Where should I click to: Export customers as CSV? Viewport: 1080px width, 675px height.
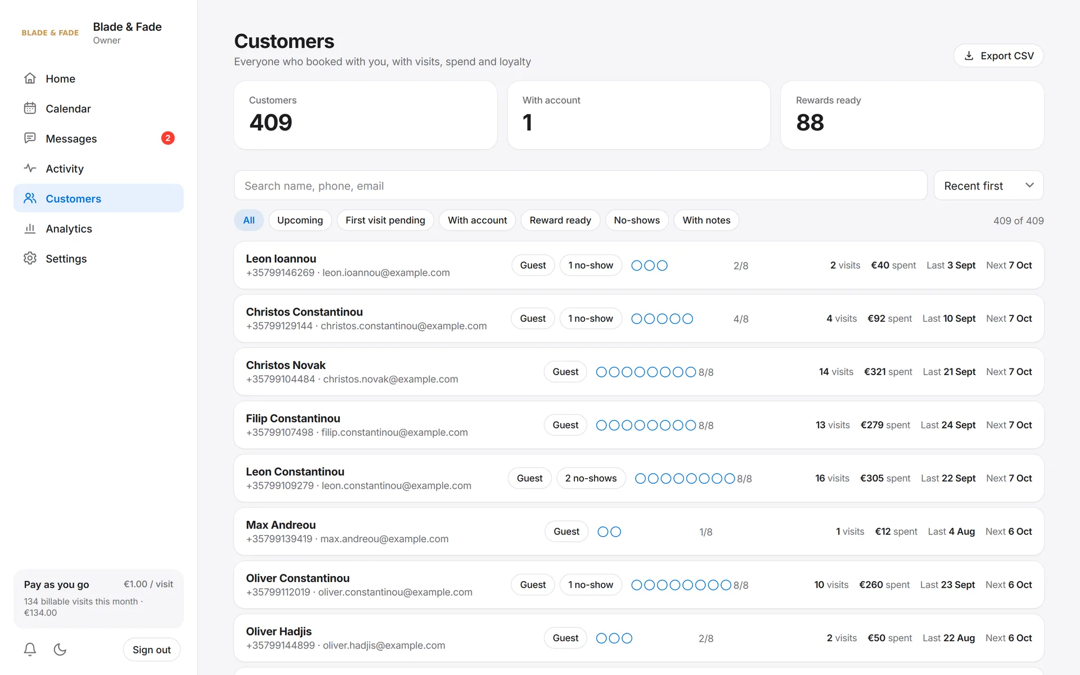coord(998,56)
